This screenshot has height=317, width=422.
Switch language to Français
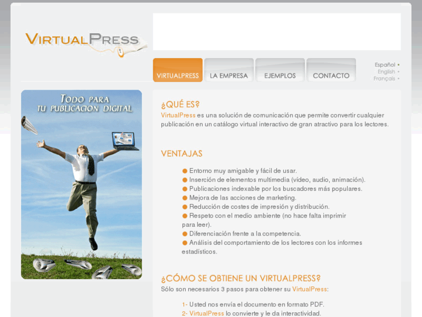click(x=384, y=79)
